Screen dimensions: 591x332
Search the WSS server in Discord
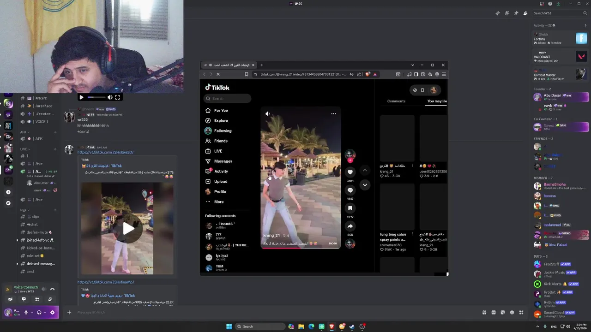click(x=559, y=13)
